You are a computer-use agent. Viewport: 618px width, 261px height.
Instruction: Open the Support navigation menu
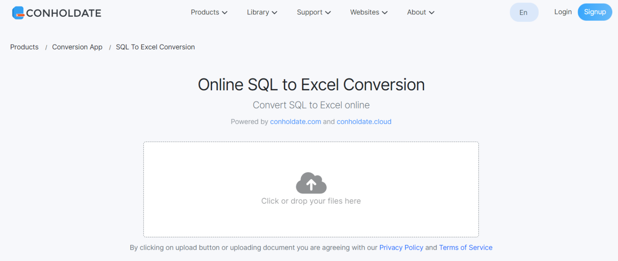coord(309,12)
